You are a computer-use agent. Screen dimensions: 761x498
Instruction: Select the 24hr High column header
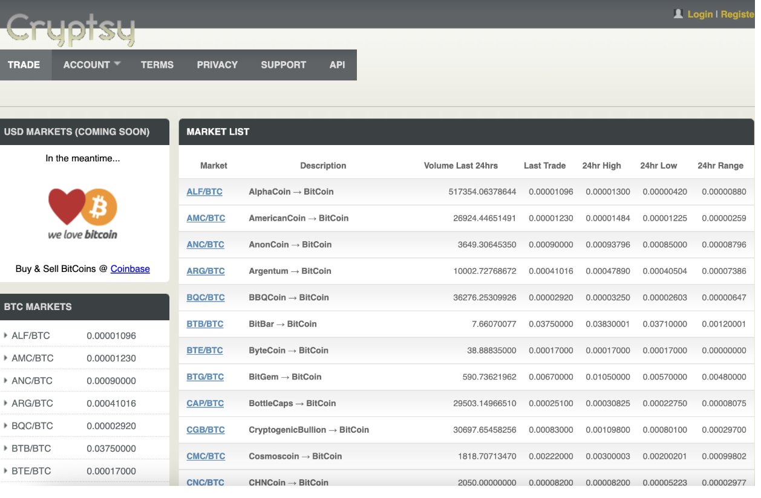click(602, 166)
